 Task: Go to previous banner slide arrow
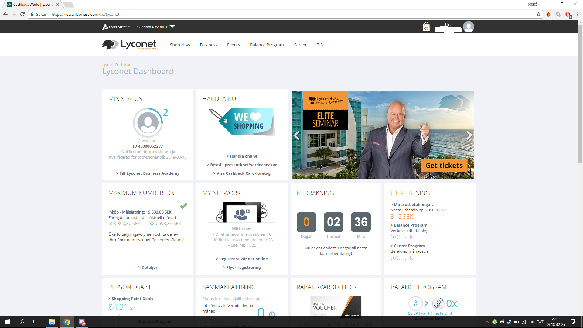(297, 135)
